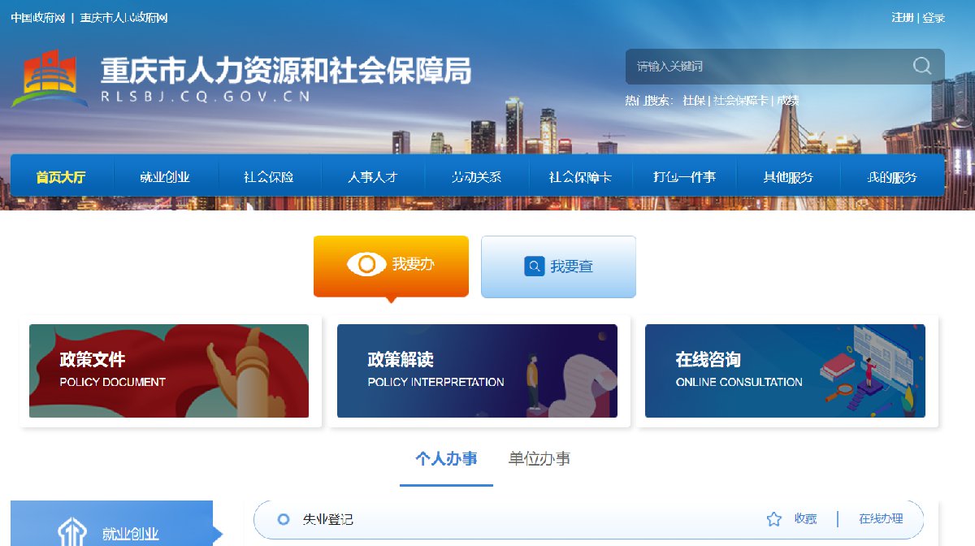Select 劳动关系 in the navigation bar

click(x=477, y=177)
